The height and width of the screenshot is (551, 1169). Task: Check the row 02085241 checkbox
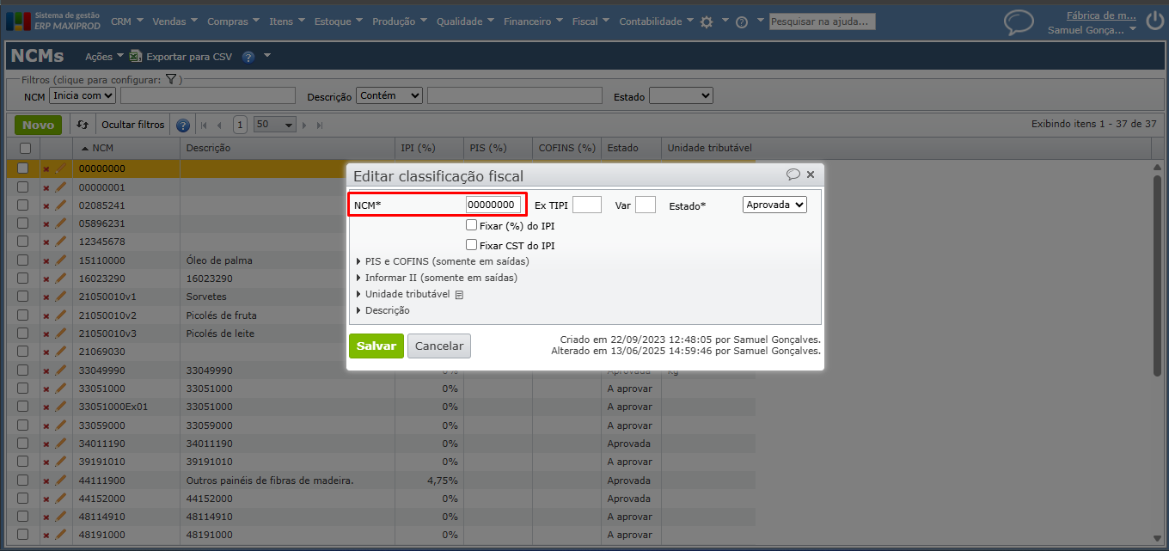(x=23, y=205)
